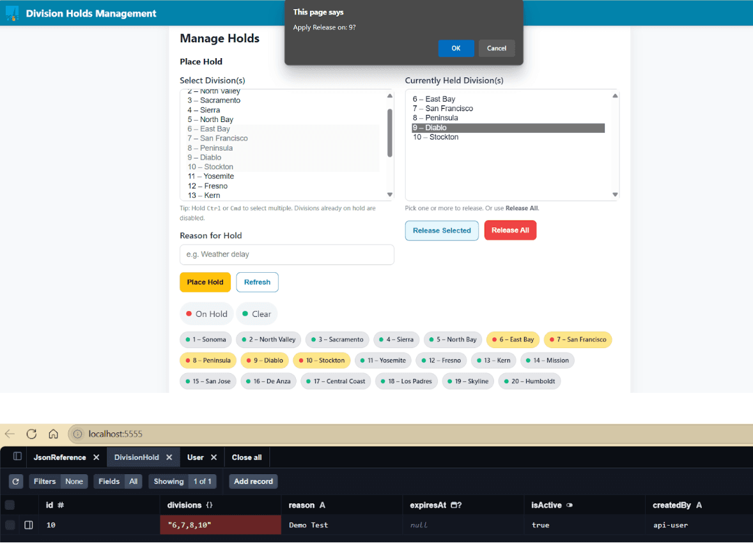The height and width of the screenshot is (543, 753).
Task: Click the Reason for Hold text field
Action: click(x=286, y=254)
